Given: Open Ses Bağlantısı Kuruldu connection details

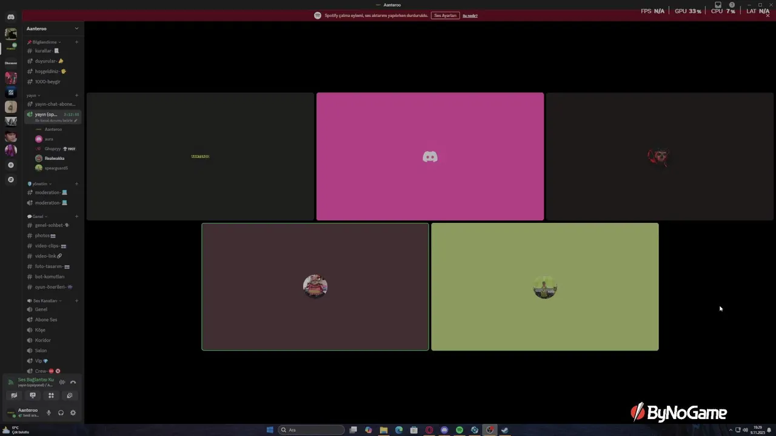Looking at the screenshot, I should pos(36,380).
